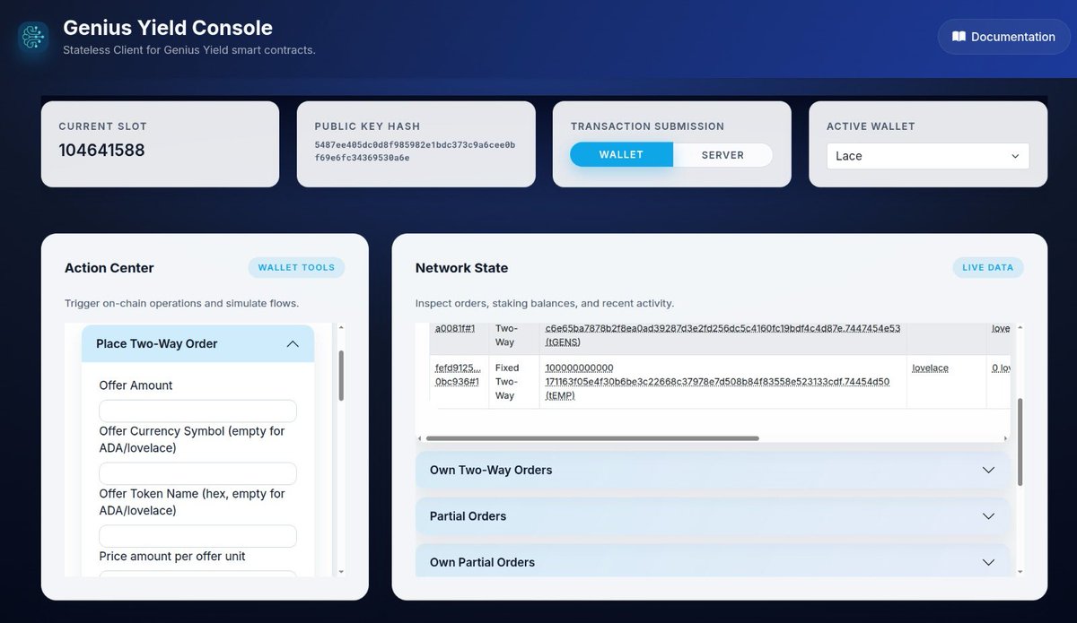The height and width of the screenshot is (623, 1077).
Task: Click the chevron icon on Partial Orders
Action: (988, 516)
